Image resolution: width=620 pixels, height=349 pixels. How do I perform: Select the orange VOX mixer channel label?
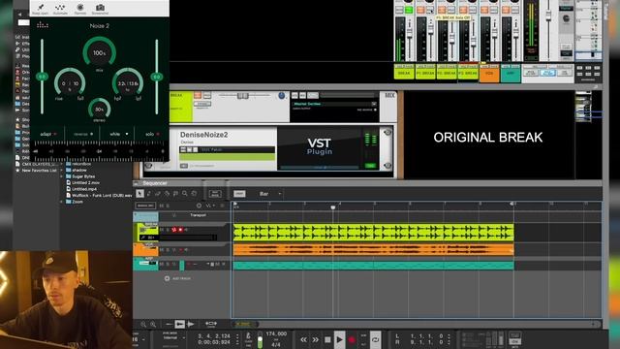click(x=489, y=74)
